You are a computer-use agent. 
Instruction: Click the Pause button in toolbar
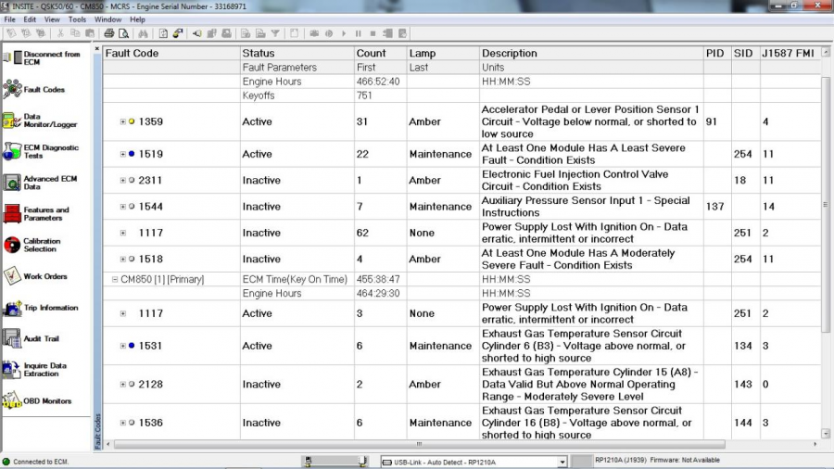coord(358,33)
